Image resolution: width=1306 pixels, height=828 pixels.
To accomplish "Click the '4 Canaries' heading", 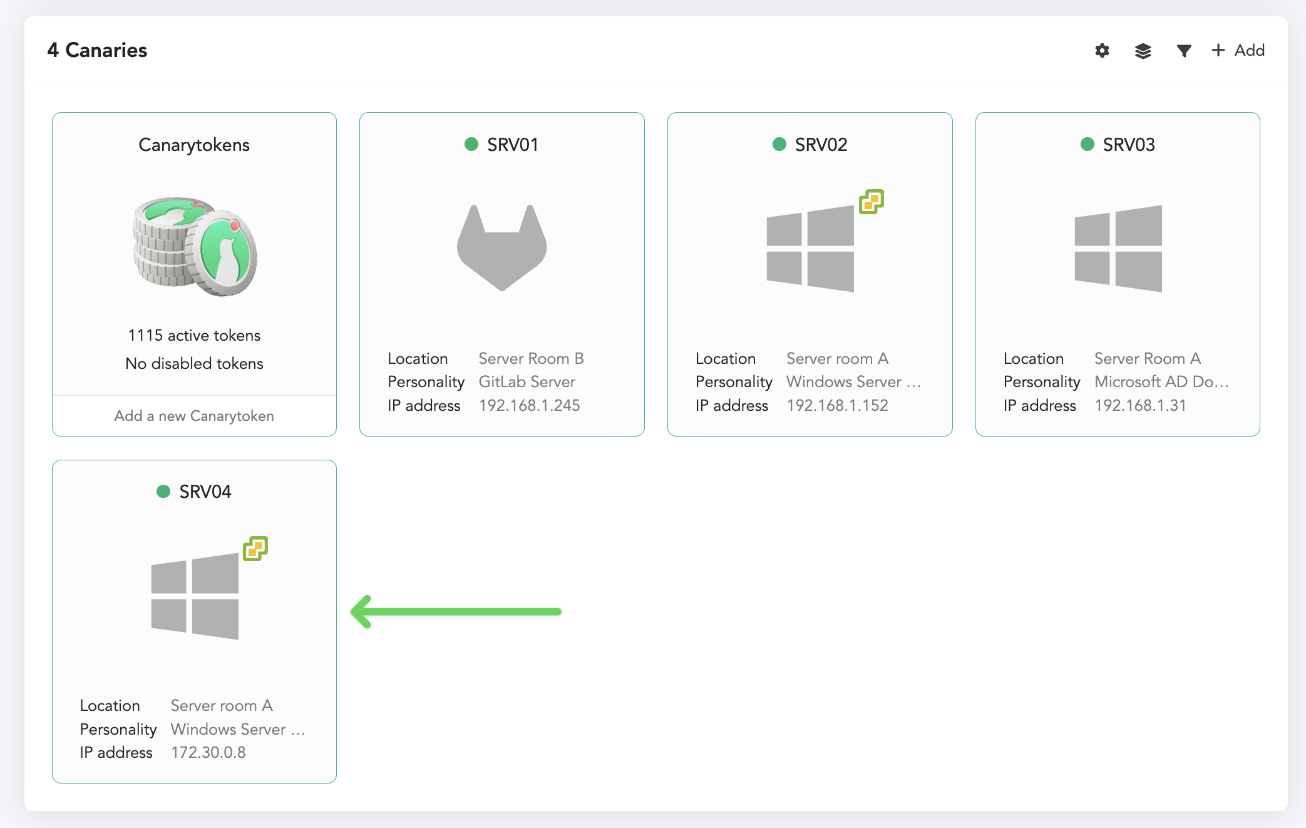I will pos(97,50).
